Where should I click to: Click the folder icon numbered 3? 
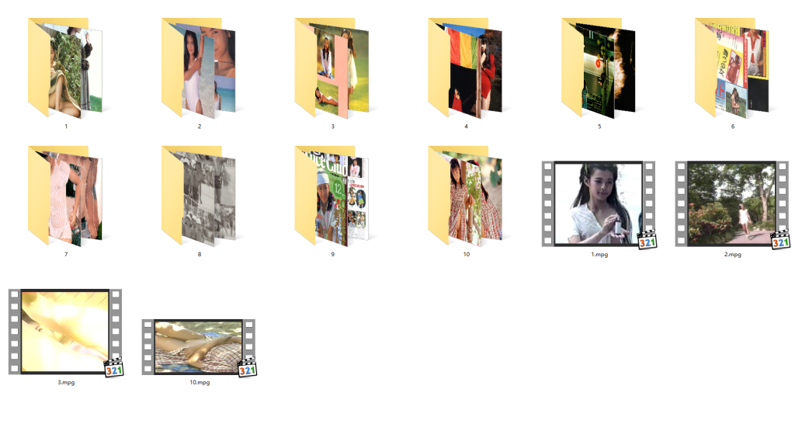[x=333, y=68]
